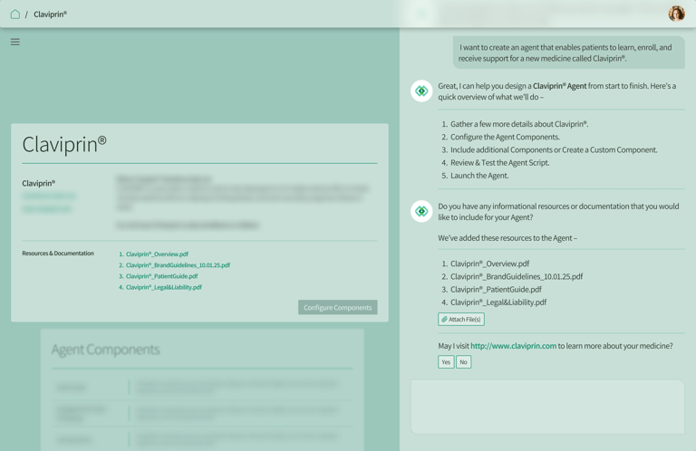Screen dimensions: 696x451
Task: Click the large Claviprin® card title
Action: (64, 145)
